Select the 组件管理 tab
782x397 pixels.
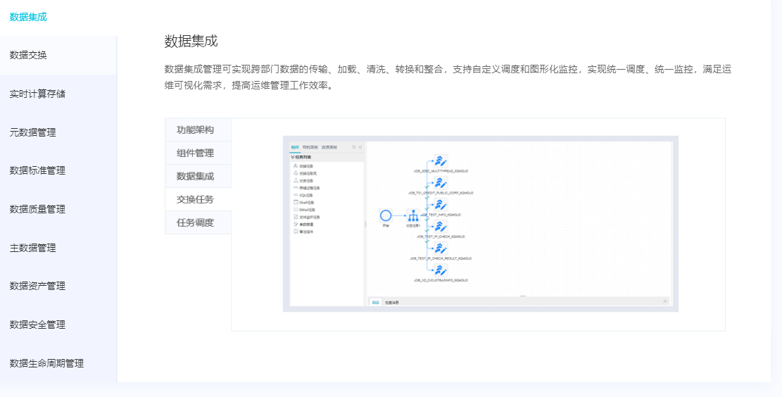(196, 153)
